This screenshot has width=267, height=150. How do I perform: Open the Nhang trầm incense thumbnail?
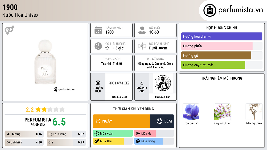pyautogui.click(x=254, y=112)
